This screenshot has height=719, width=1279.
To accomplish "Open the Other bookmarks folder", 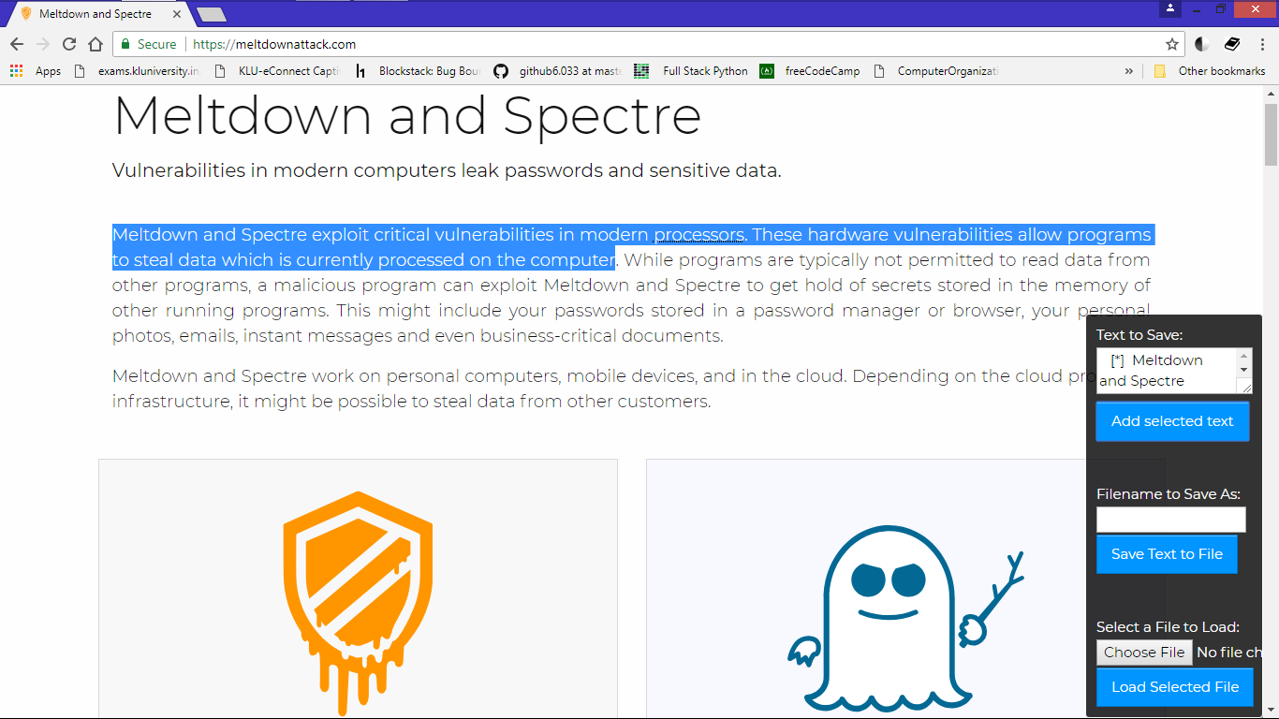I will (1210, 70).
